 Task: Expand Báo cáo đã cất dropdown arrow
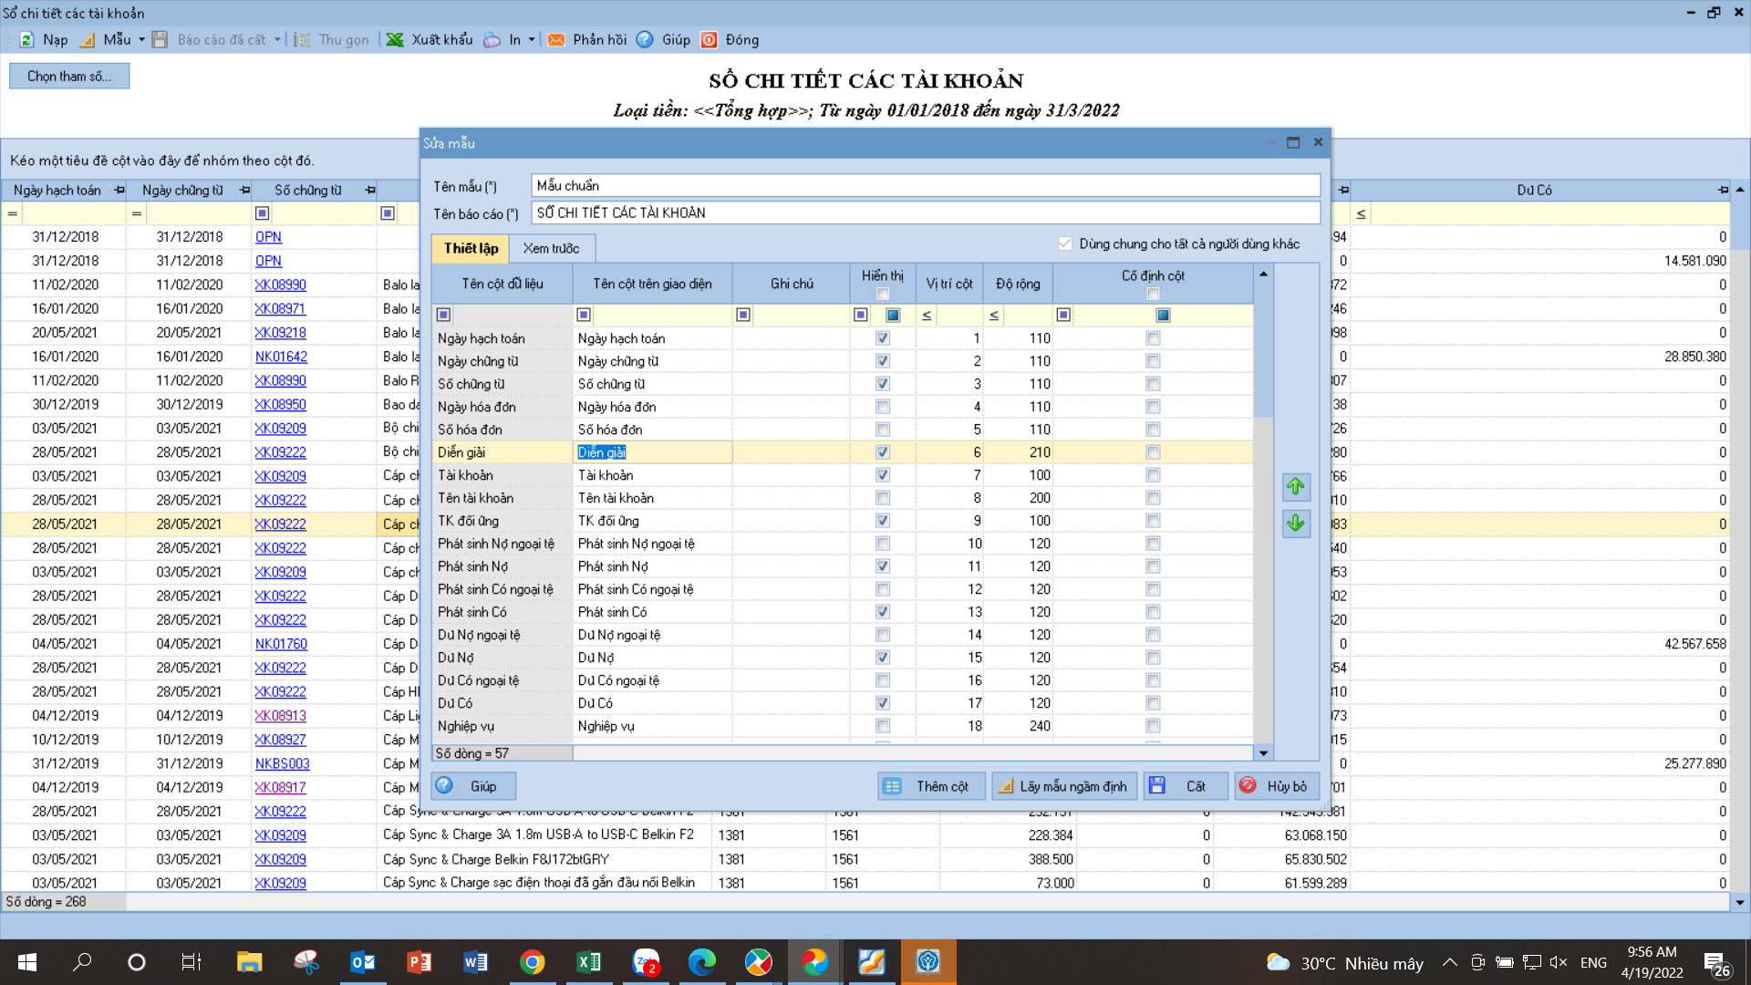[x=277, y=40]
